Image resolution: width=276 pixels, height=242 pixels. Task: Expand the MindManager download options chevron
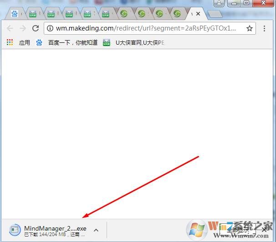point(96,230)
